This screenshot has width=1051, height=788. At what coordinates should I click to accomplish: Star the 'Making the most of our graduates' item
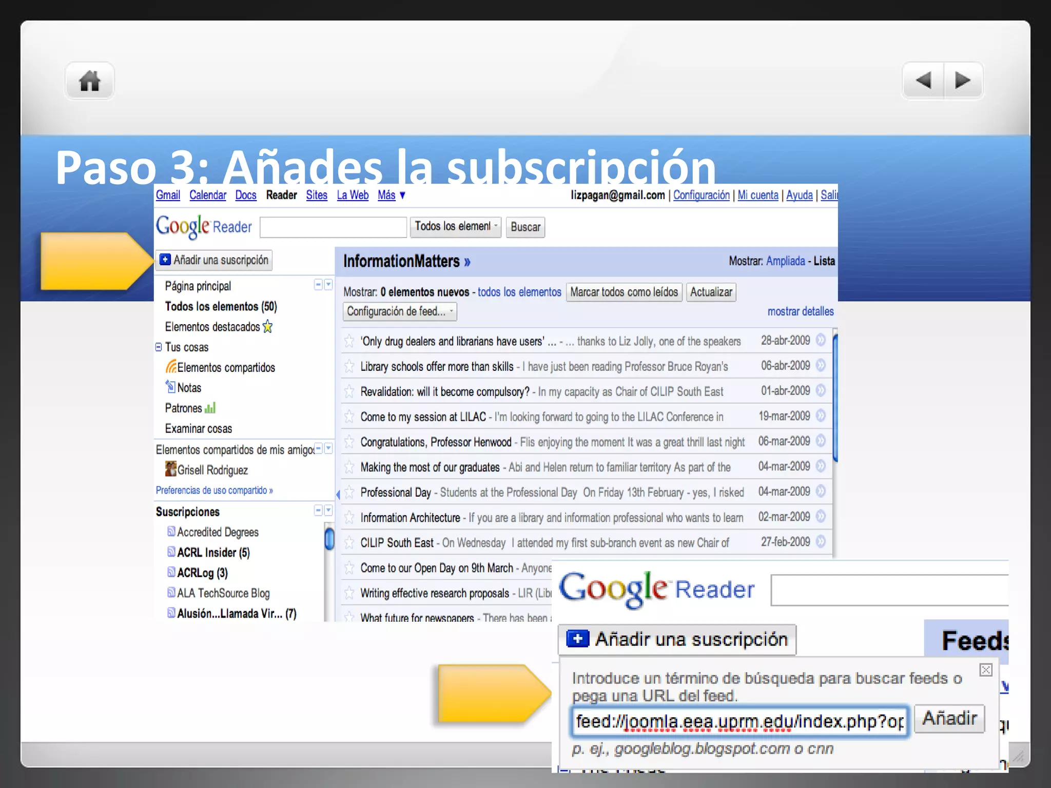coord(349,467)
